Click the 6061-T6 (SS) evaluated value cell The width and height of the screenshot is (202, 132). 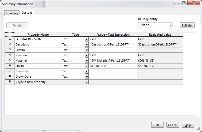click(x=160, y=61)
